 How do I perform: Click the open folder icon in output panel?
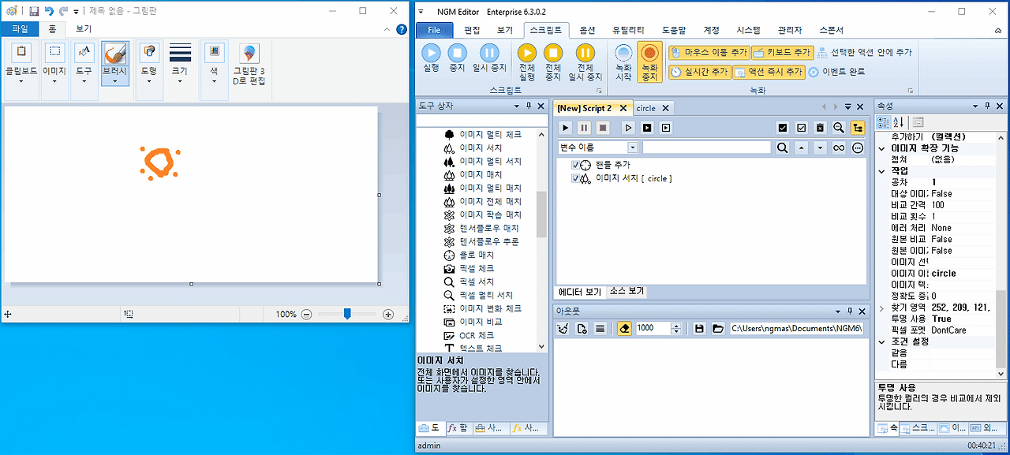717,328
